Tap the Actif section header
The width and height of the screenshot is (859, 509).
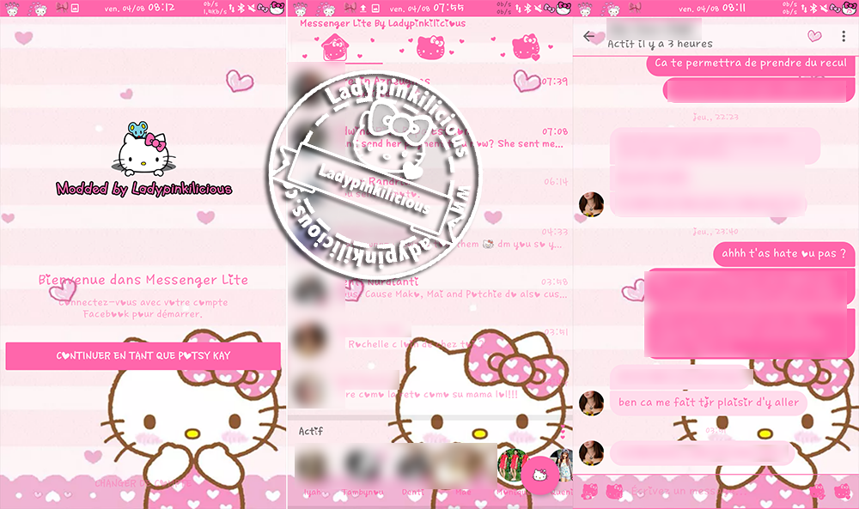pyautogui.click(x=311, y=431)
